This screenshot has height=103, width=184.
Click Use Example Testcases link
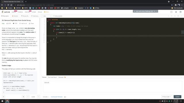coord(57,97)
